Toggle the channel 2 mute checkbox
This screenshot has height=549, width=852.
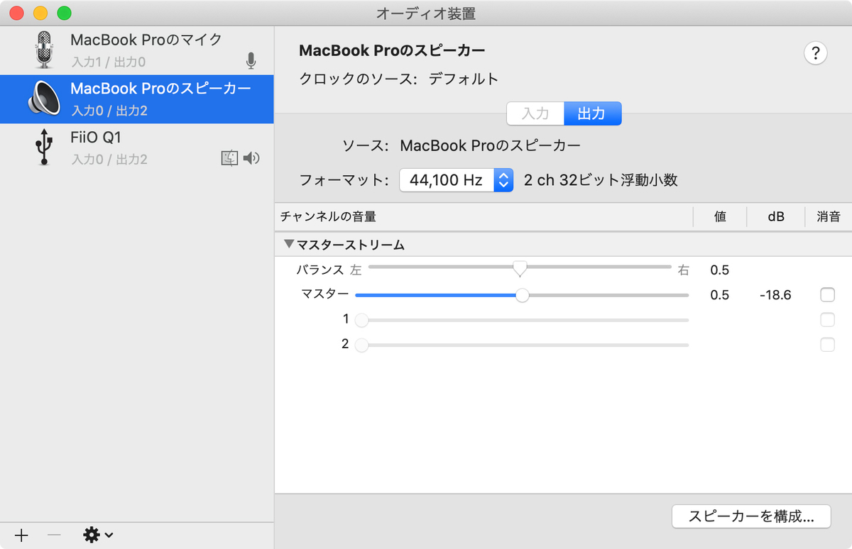(827, 345)
